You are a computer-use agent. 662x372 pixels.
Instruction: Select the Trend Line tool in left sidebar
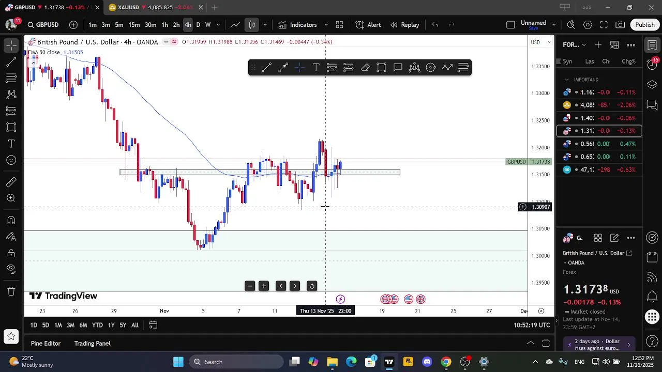(11, 62)
